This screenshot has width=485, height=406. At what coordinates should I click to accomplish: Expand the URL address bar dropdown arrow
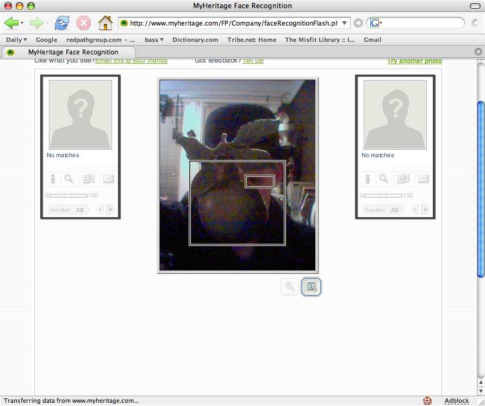point(345,23)
